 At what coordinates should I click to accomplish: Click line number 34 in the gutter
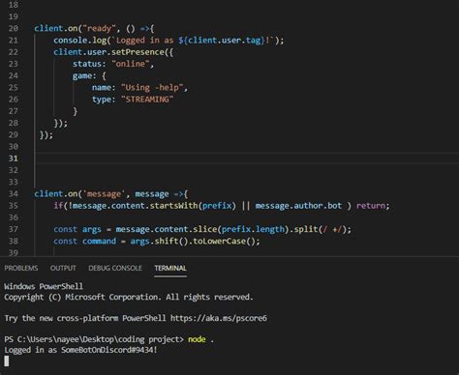tap(14, 194)
